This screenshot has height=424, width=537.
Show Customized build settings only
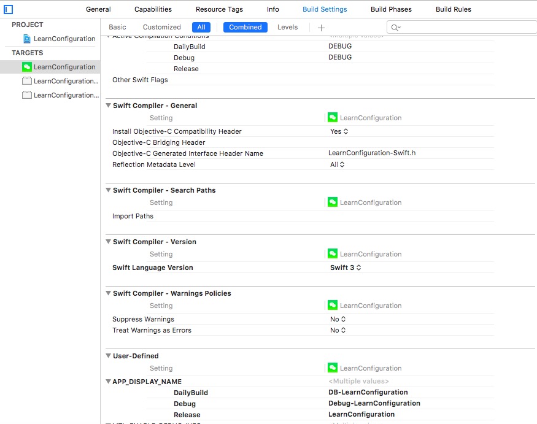(161, 27)
